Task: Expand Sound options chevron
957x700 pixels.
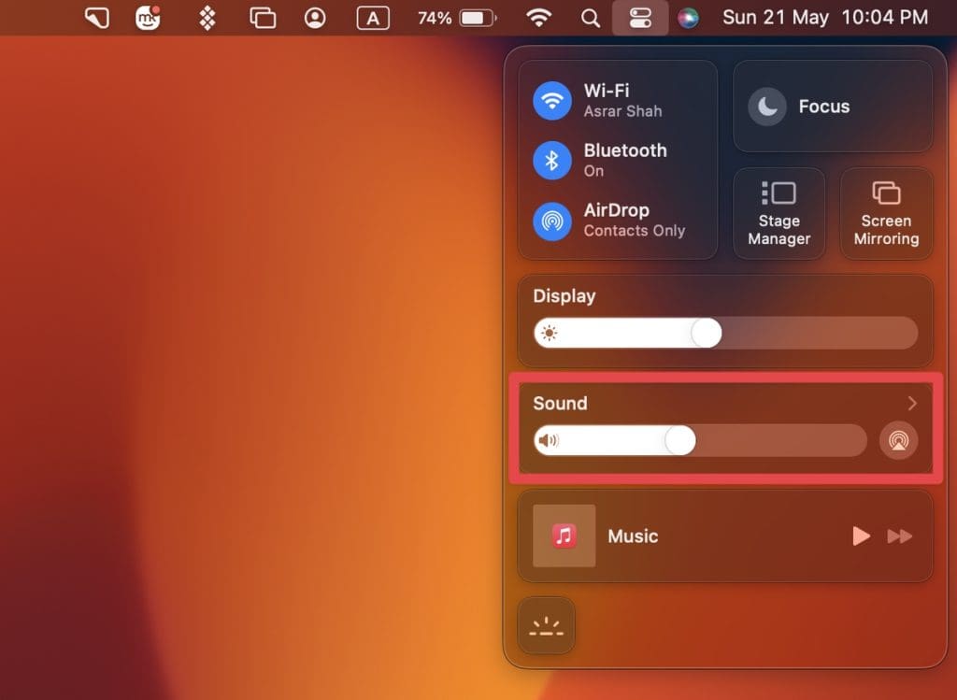Action: (912, 404)
